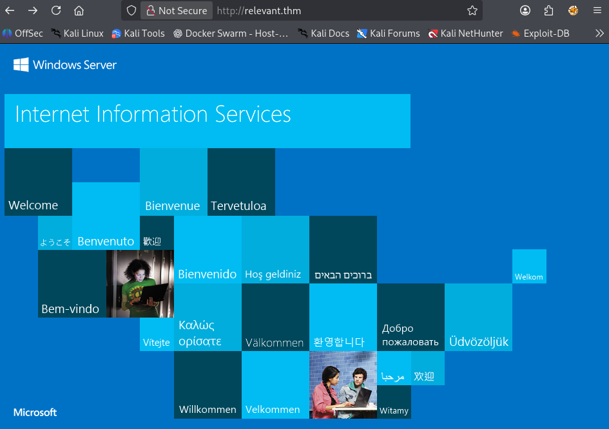
Task: Open the Kali Docs bookmark
Action: click(x=324, y=33)
